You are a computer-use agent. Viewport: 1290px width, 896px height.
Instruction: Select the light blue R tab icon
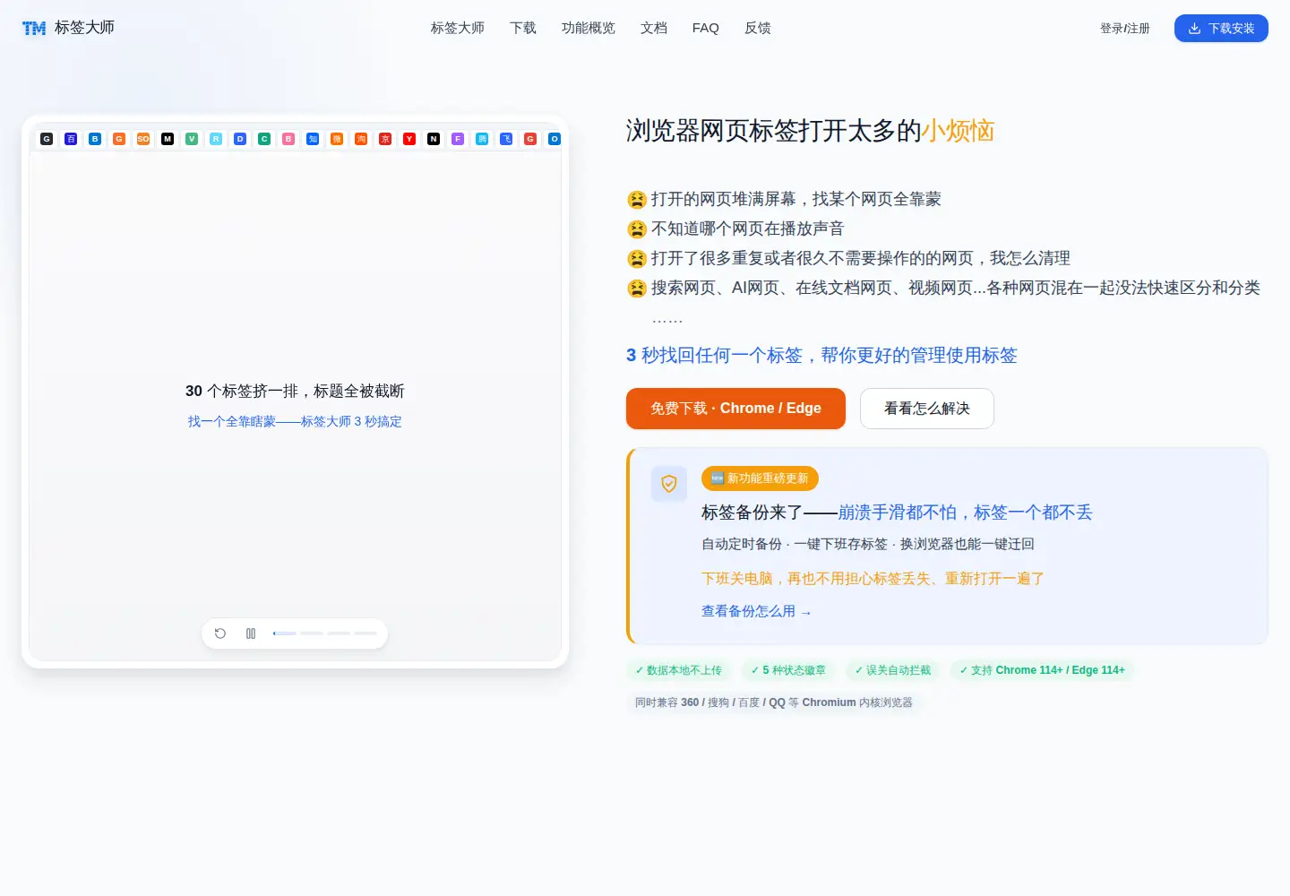coord(216,139)
